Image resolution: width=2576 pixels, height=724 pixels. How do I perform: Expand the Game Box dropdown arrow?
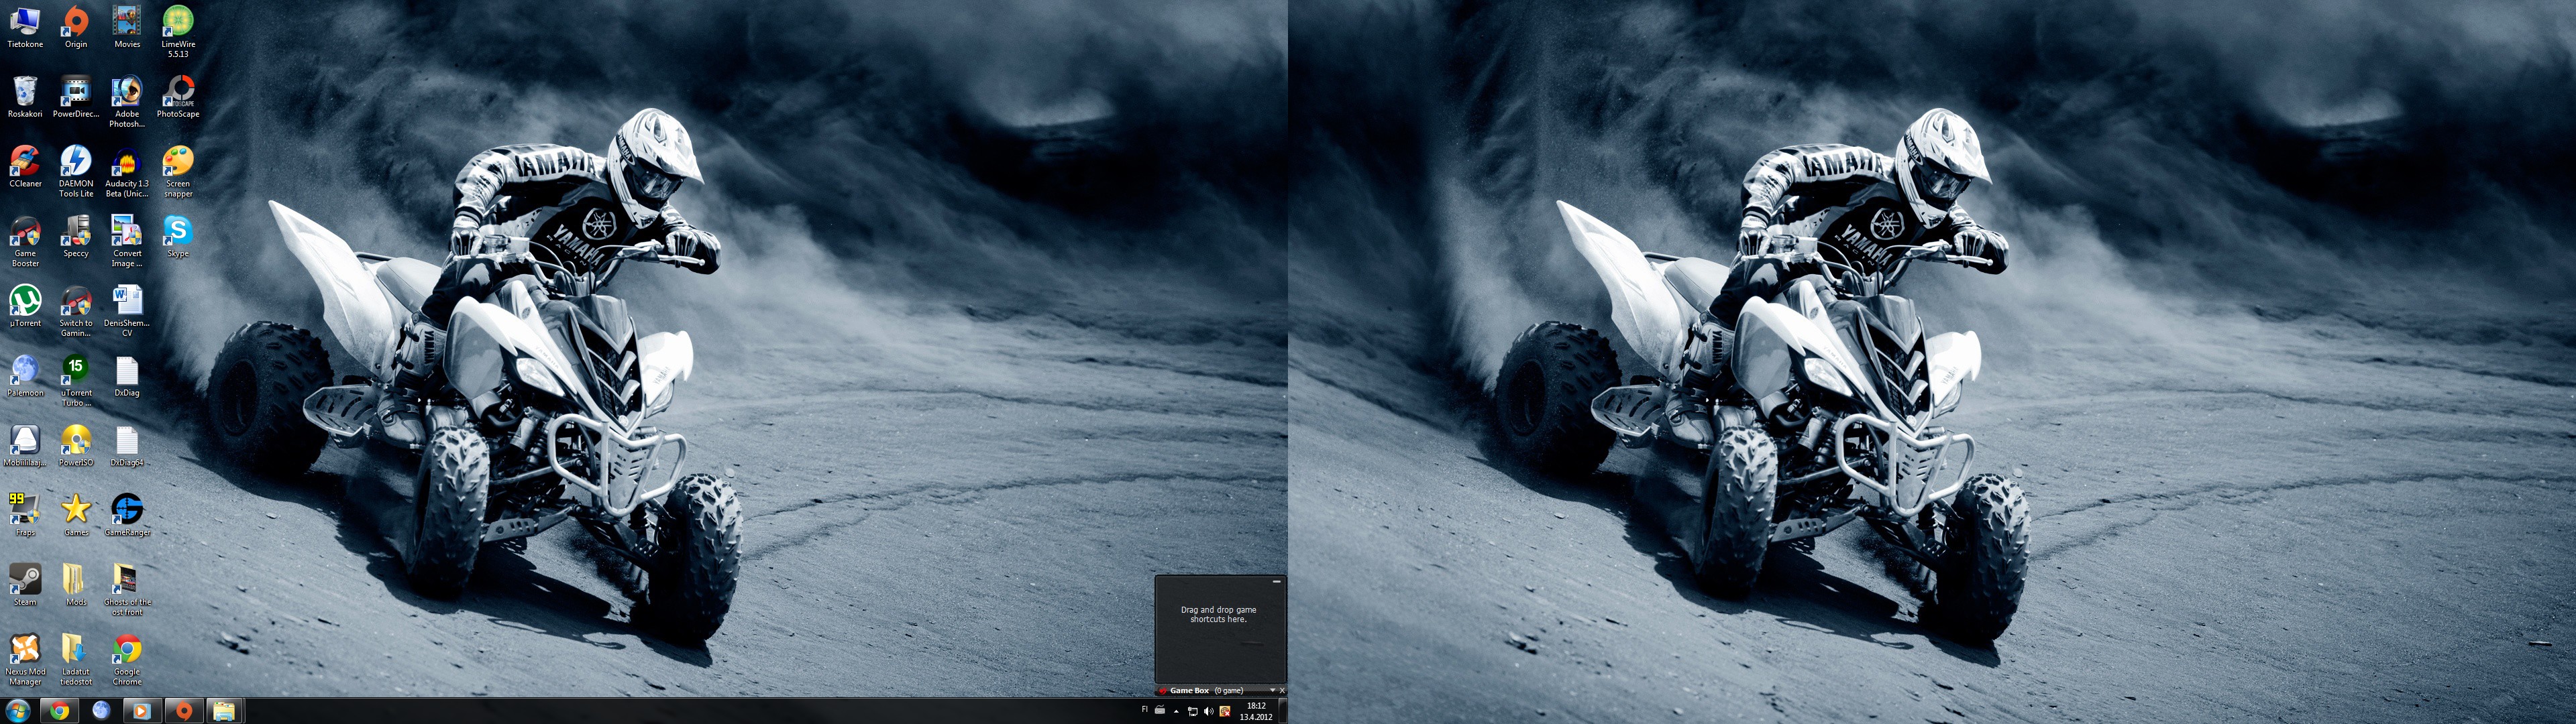pyautogui.click(x=1272, y=690)
